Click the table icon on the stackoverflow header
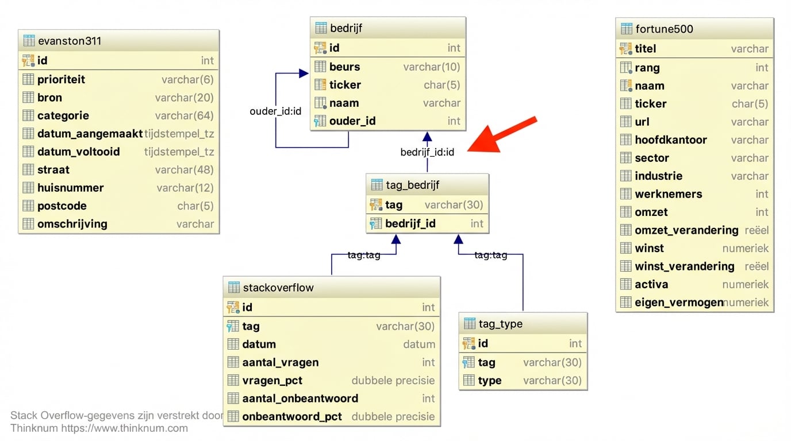 233,287
